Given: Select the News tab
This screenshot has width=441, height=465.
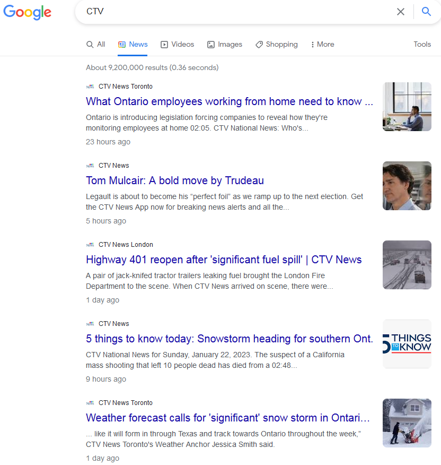Looking at the screenshot, I should tap(133, 45).
